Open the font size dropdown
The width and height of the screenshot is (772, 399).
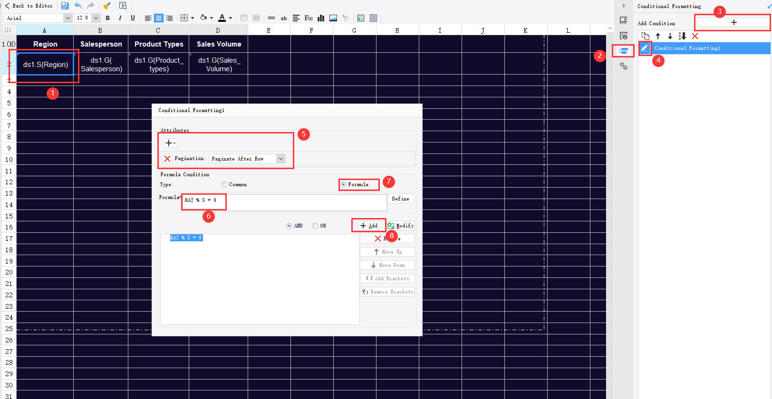pyautogui.click(x=96, y=18)
